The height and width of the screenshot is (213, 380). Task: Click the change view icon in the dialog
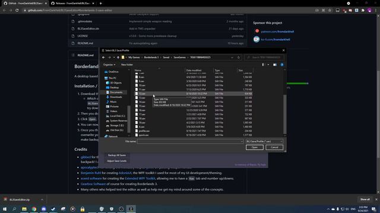pos(263,64)
